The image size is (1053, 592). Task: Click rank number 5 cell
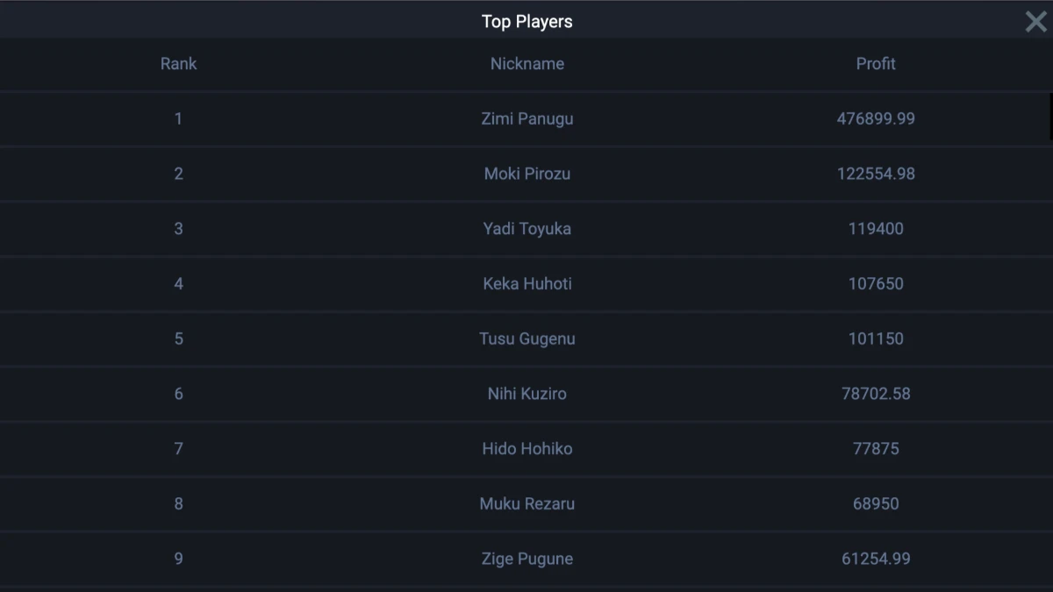(178, 339)
